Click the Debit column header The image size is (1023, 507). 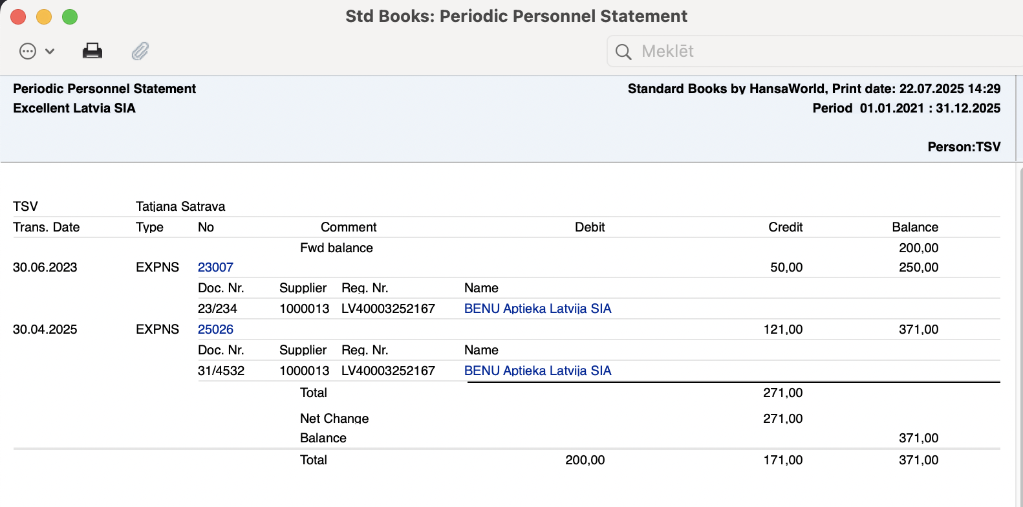coord(590,227)
